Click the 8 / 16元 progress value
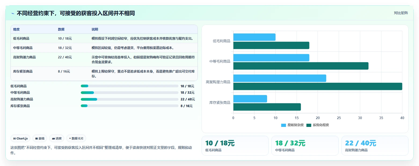419x166 pixels. pyautogui.click(x=187, y=106)
